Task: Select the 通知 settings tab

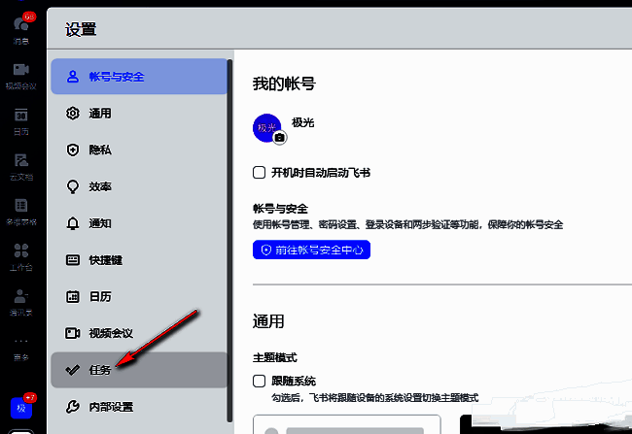Action: [139, 223]
